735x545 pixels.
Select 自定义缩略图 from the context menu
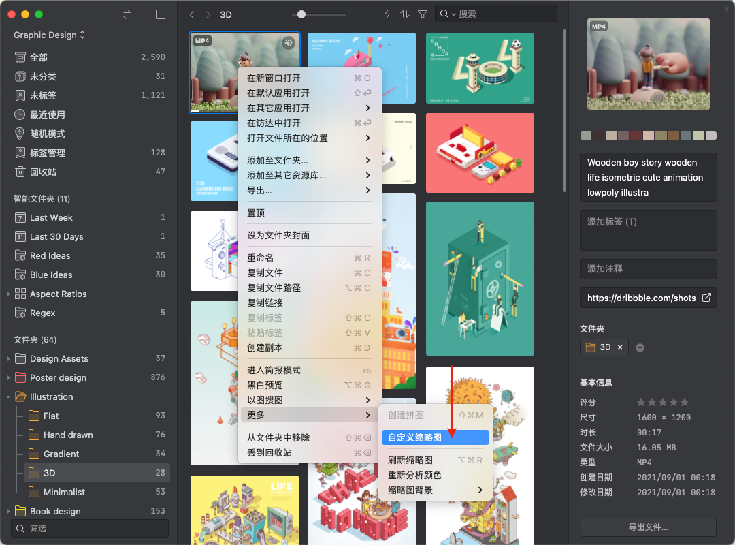point(436,437)
